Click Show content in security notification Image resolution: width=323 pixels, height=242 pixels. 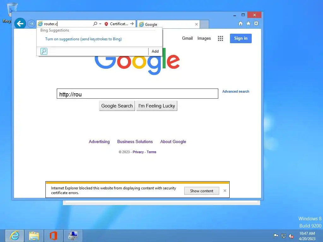coord(202,191)
